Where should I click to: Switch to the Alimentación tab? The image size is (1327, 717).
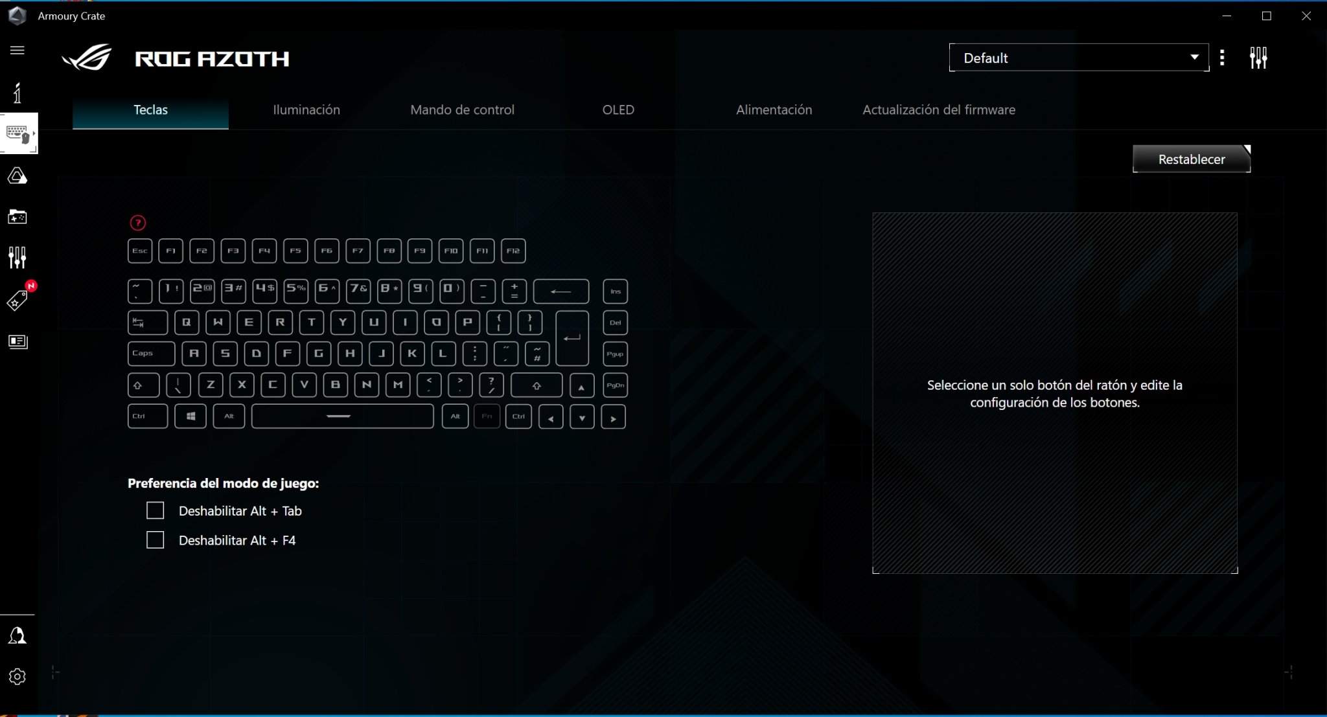pos(774,110)
